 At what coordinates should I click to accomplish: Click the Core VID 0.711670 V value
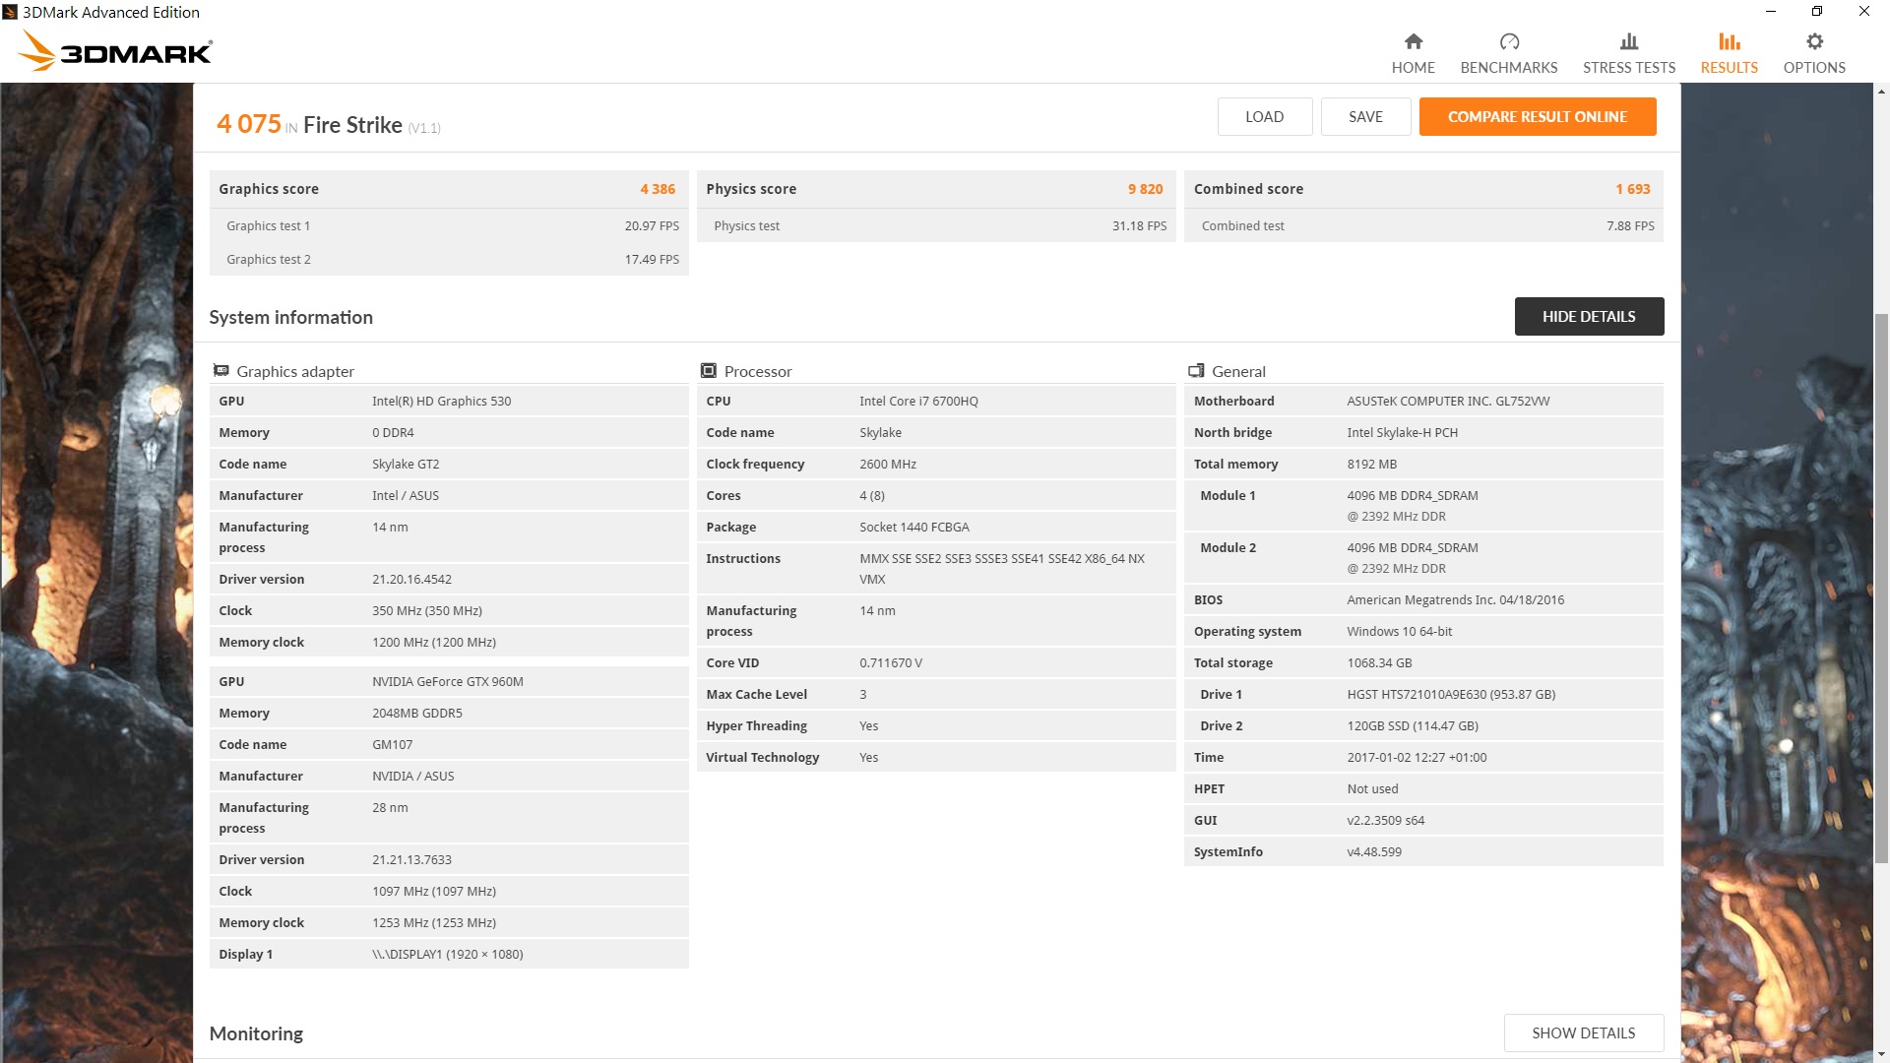890,662
